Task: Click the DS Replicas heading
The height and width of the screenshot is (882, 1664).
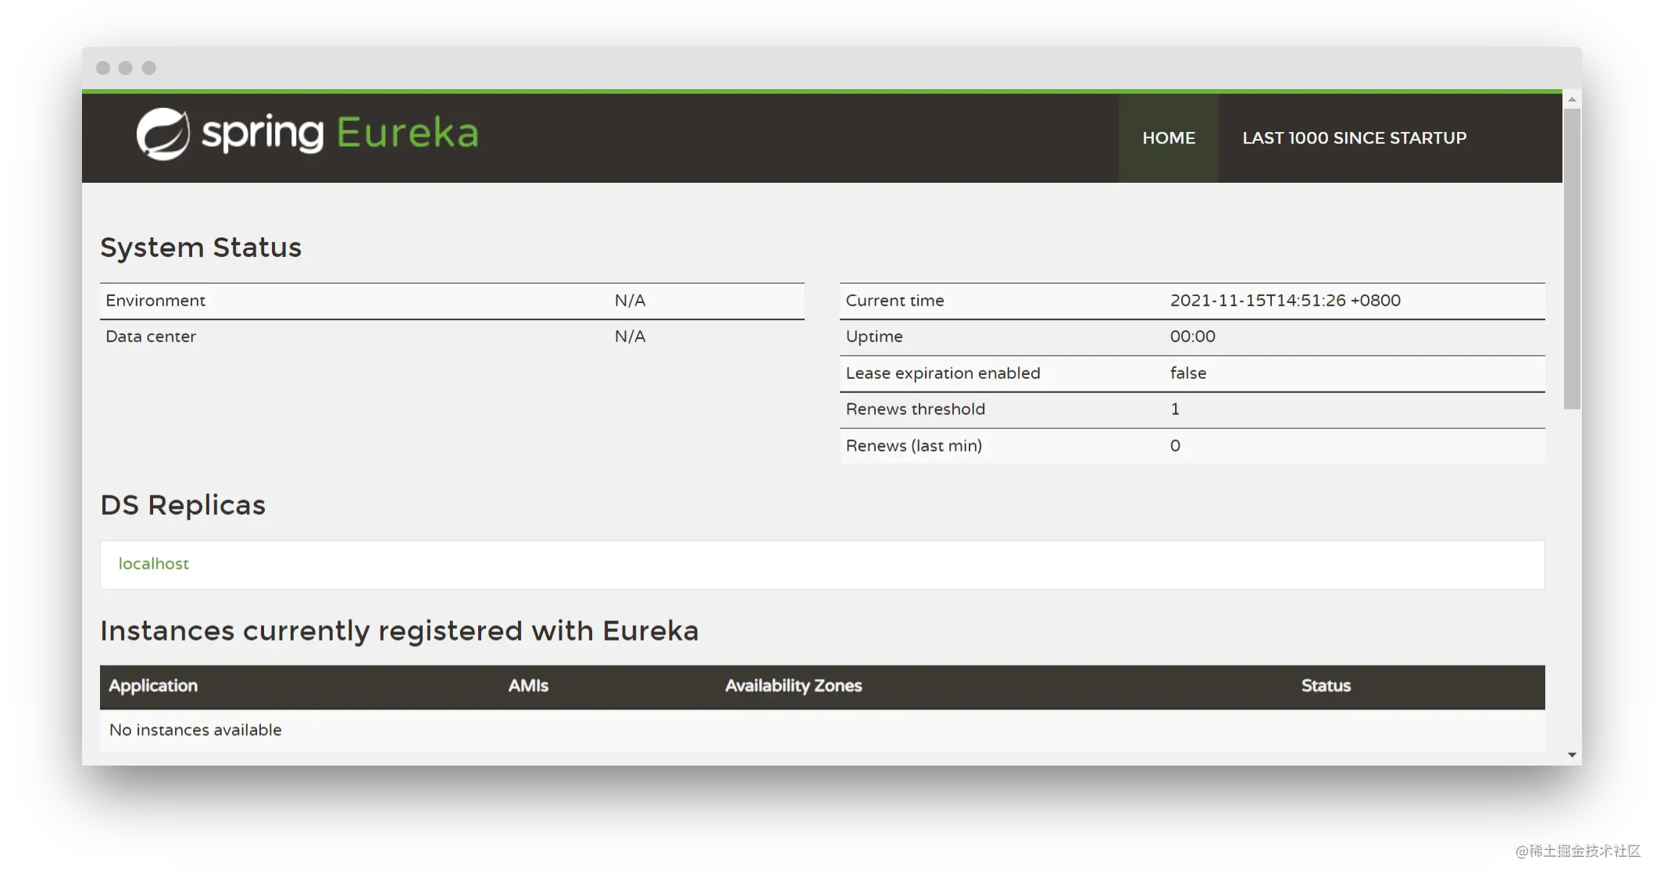Action: point(183,505)
